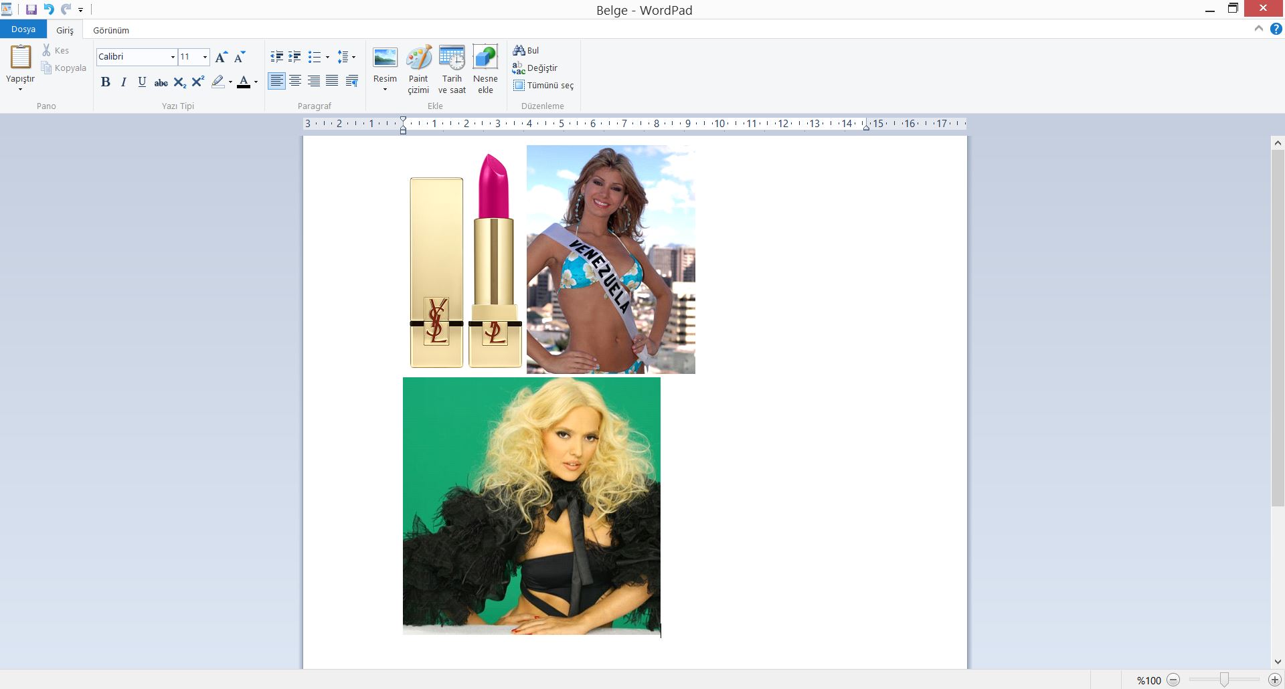Customize quick access toolbar dropdown
This screenshot has width=1285, height=689.
[x=80, y=10]
